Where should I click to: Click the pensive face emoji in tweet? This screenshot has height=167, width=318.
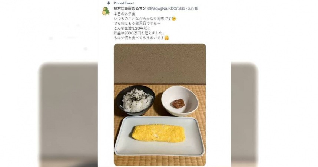click(x=174, y=19)
